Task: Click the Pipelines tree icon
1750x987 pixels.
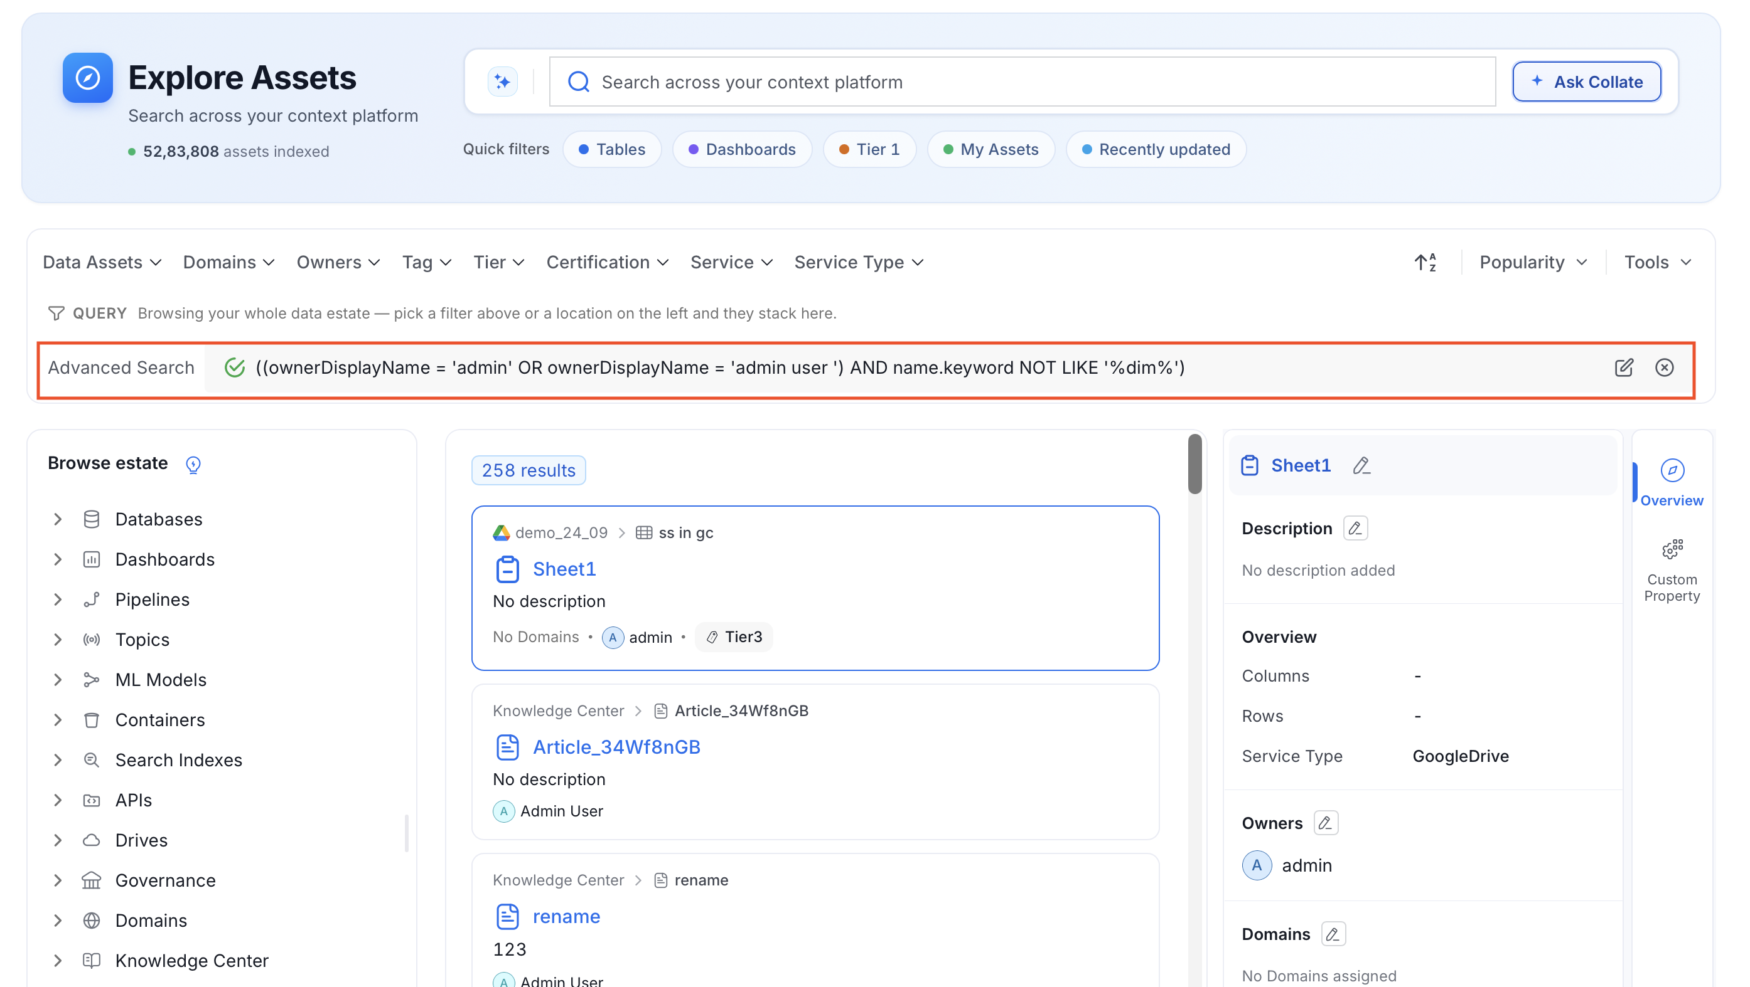Action: click(91, 599)
